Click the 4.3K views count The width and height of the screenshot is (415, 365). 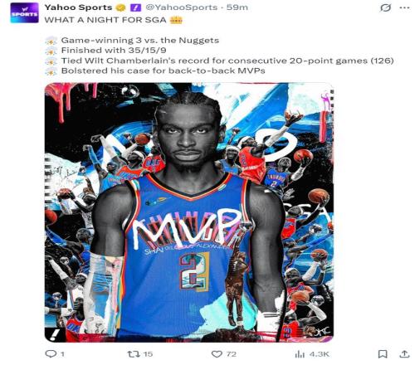pos(320,354)
